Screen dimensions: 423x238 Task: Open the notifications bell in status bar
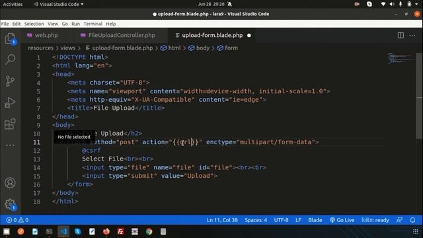412,220
